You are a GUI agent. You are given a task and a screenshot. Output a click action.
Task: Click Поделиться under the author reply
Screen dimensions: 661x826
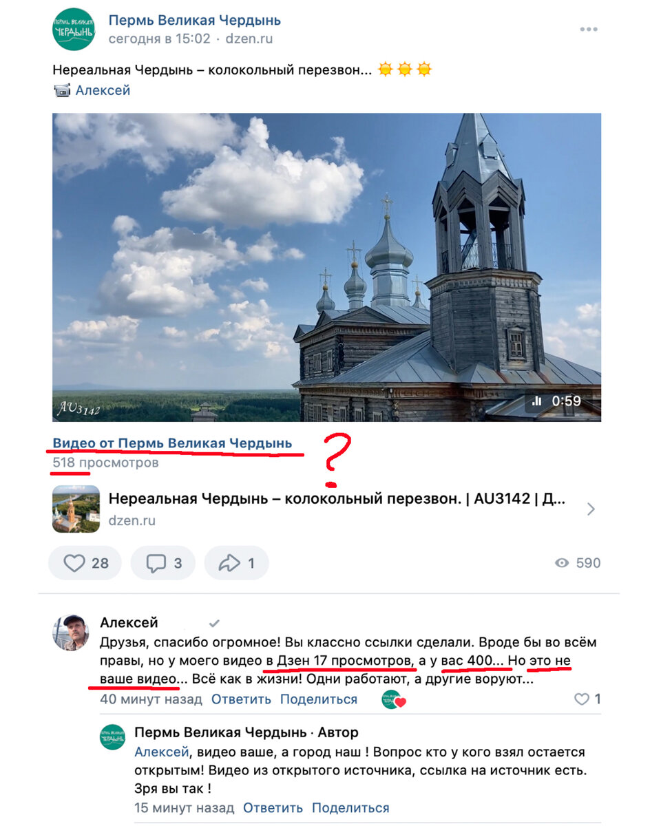coord(350,808)
